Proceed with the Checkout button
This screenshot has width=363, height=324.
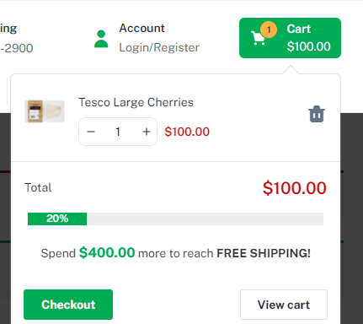(x=68, y=305)
